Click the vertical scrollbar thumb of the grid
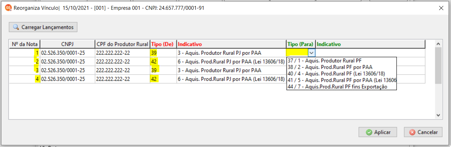Screen dimensions: 451x147 (x=438, y=65)
